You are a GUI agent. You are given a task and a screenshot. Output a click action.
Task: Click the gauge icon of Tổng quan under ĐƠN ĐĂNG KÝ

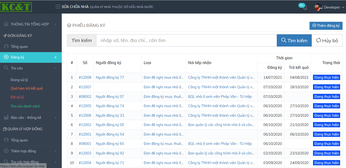click(6, 47)
